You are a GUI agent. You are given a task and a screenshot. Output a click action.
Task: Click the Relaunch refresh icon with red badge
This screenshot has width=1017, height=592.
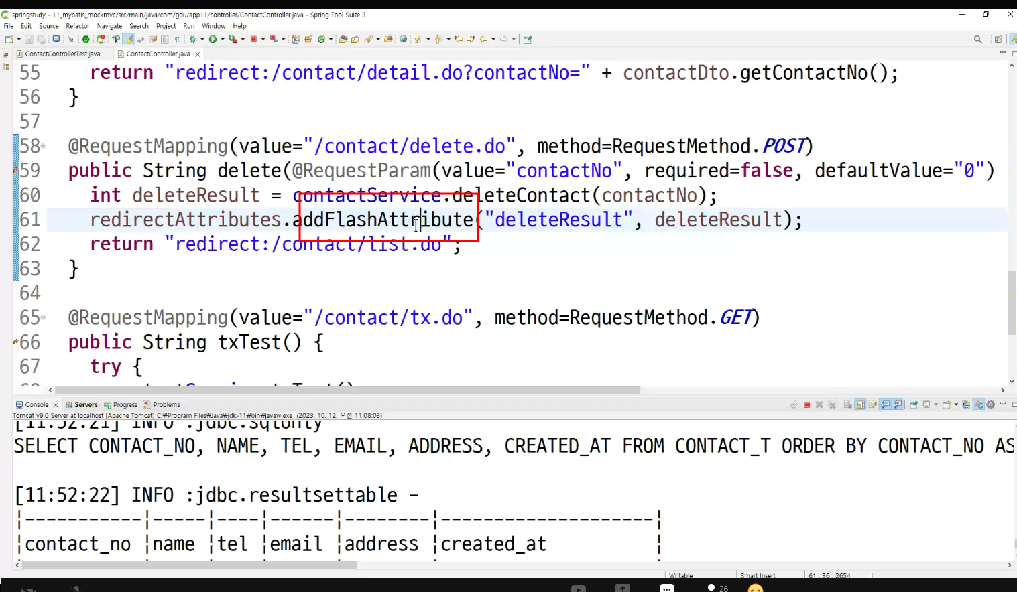coord(101,40)
